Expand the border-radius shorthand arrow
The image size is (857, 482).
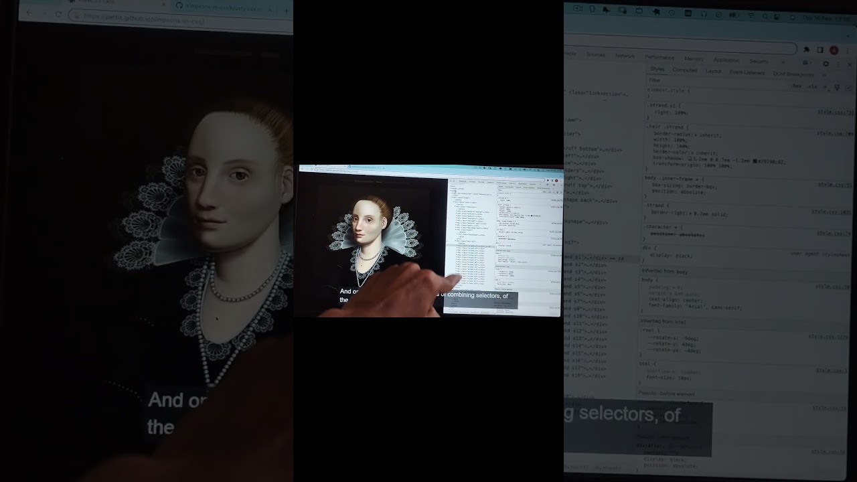click(697, 135)
